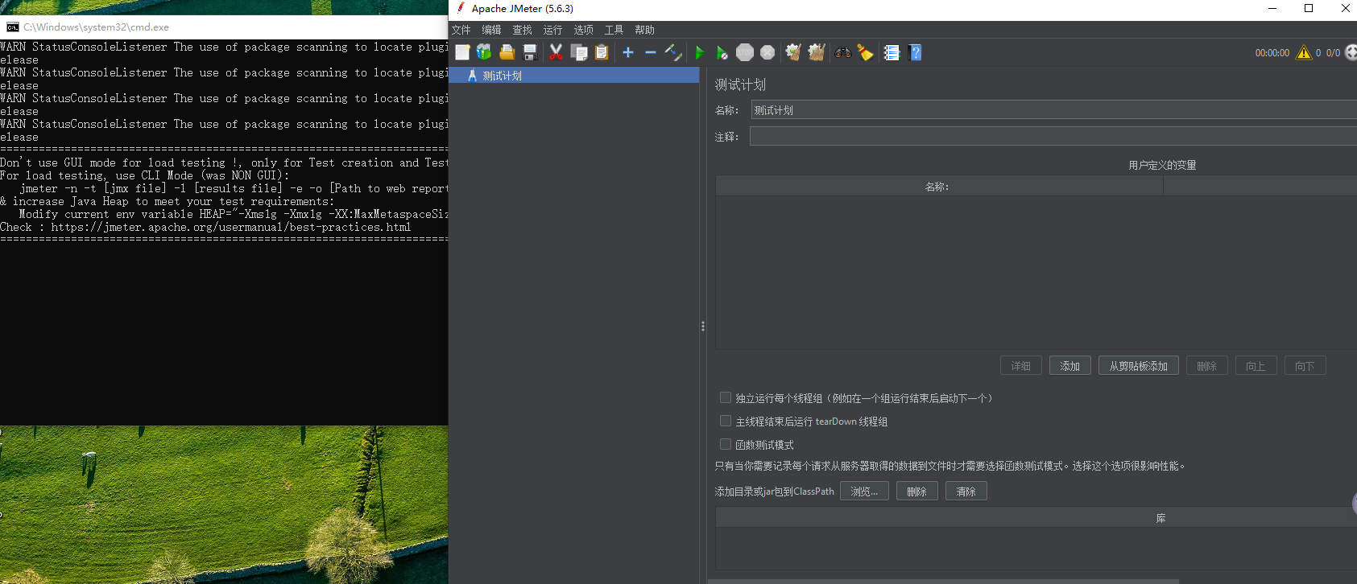Click the Cut scissors icon
This screenshot has height=584, width=1357.
click(556, 52)
